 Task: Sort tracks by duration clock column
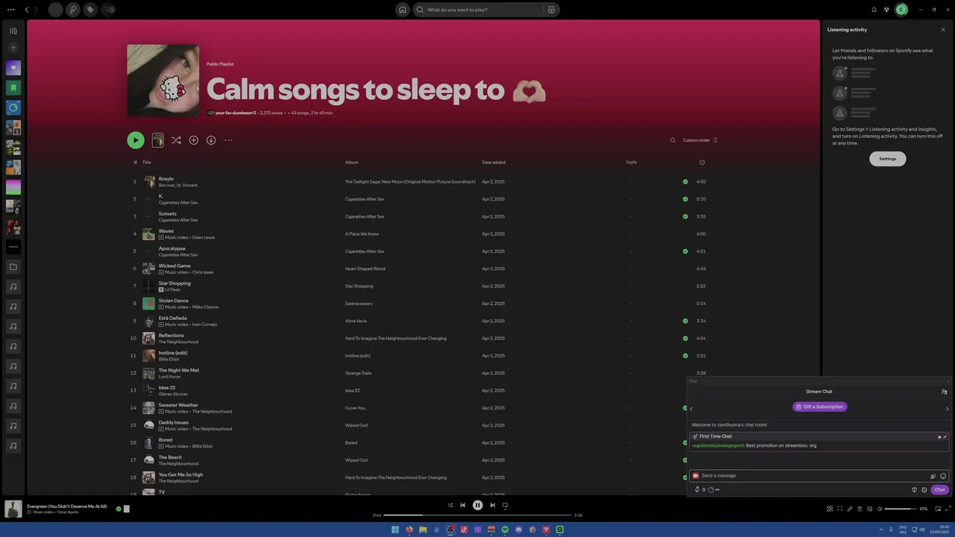[x=702, y=162]
